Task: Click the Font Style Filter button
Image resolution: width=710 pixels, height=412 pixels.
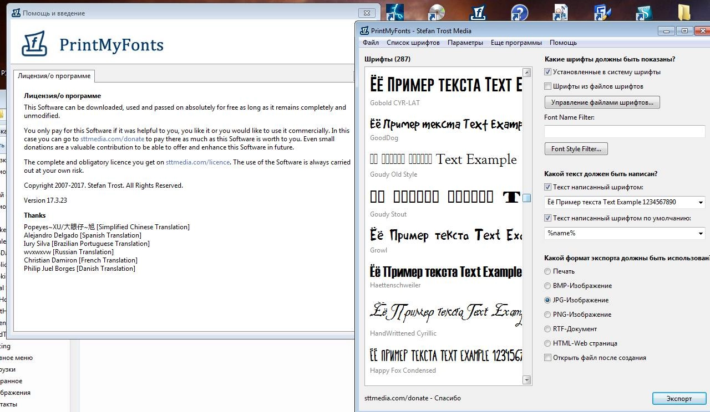Action: [x=576, y=149]
